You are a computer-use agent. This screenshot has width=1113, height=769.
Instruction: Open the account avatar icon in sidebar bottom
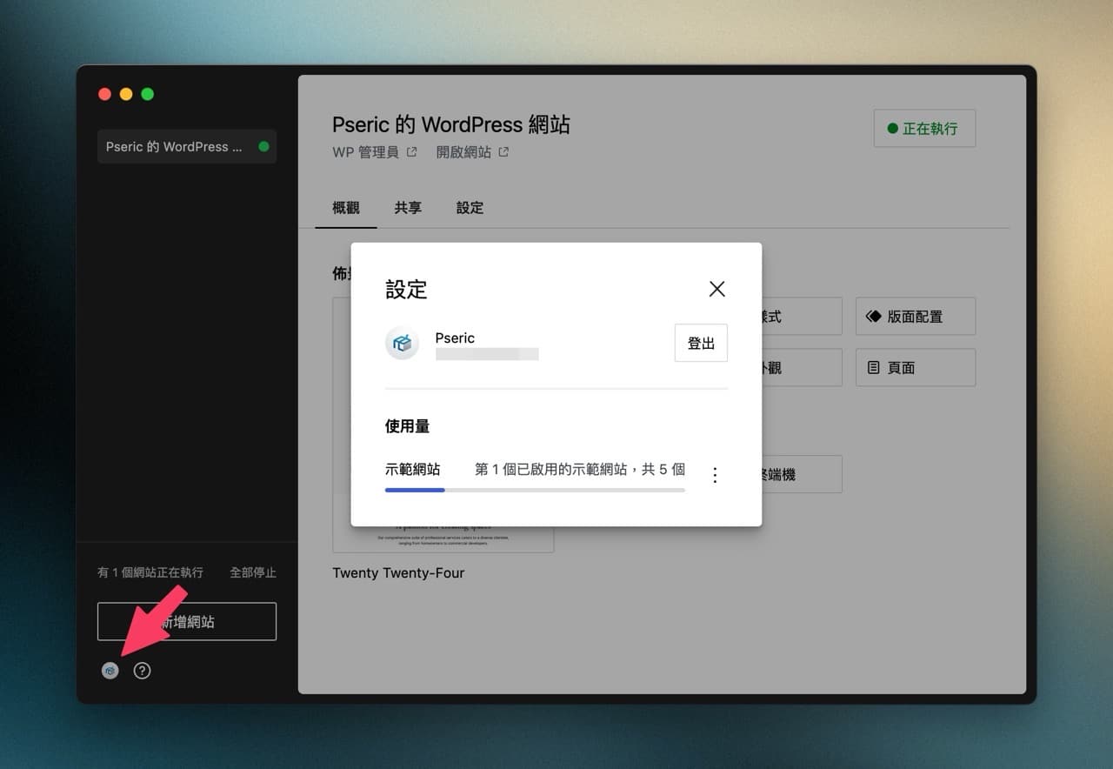(110, 671)
